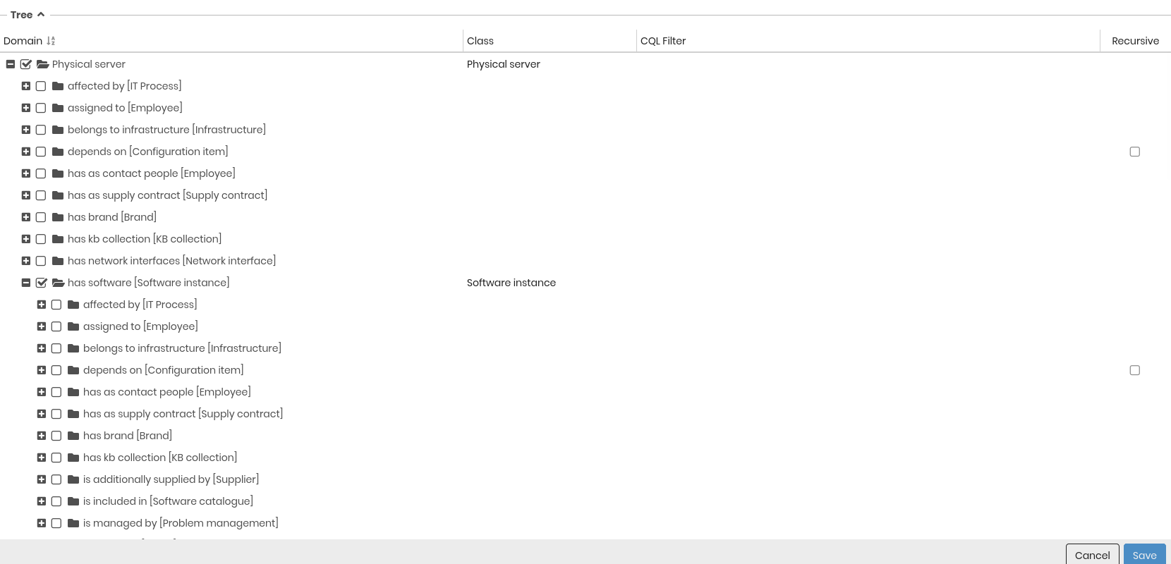
Task: Click folder icon beside has network interfaces
Action: [58, 261]
